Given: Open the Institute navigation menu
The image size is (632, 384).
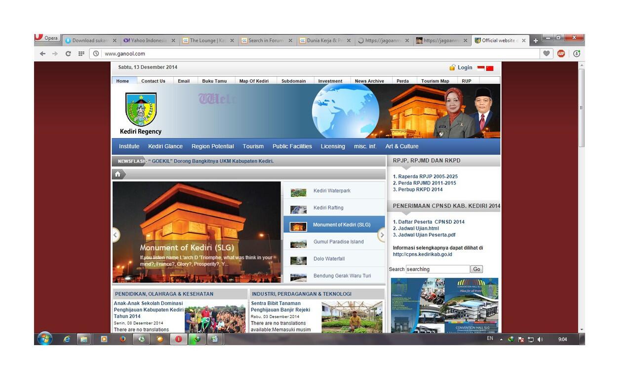Looking at the screenshot, I should 129,147.
